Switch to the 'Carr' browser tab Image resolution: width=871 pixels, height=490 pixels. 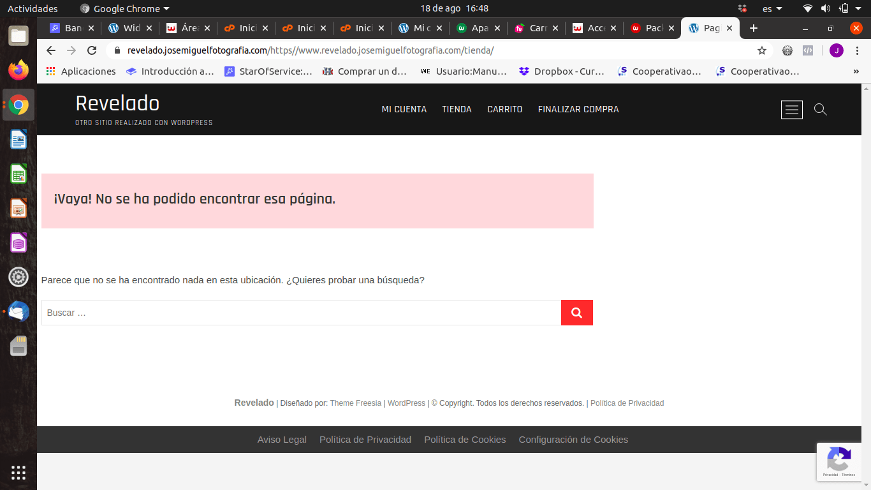click(x=536, y=28)
